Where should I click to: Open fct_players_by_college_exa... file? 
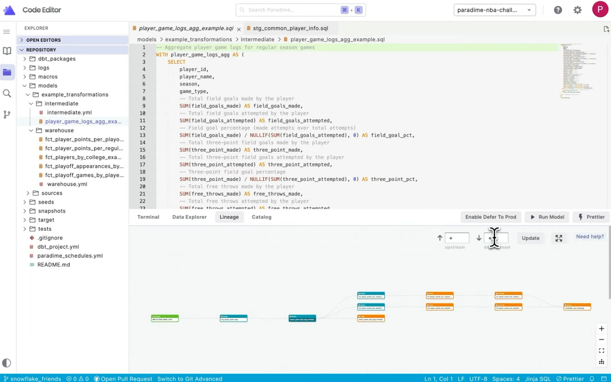point(83,157)
